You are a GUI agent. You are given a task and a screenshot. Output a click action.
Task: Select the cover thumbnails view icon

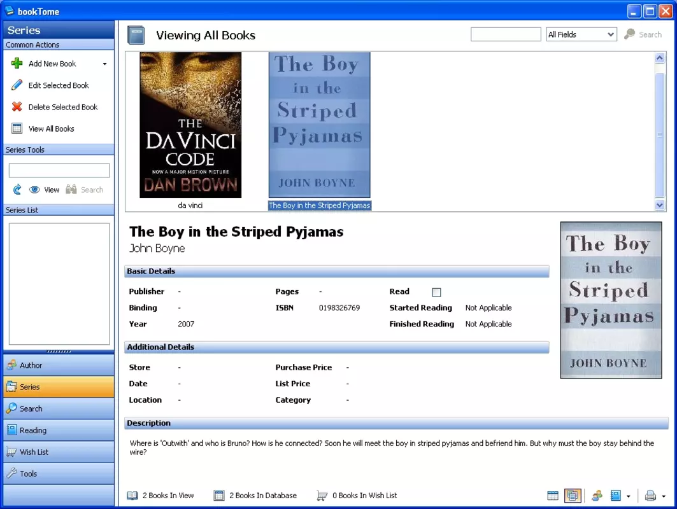pos(573,496)
